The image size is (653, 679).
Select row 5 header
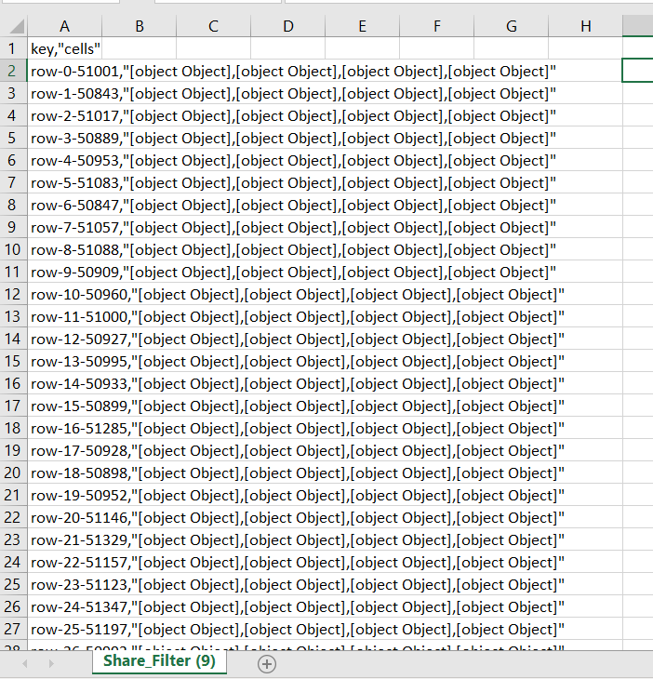coord(13,138)
